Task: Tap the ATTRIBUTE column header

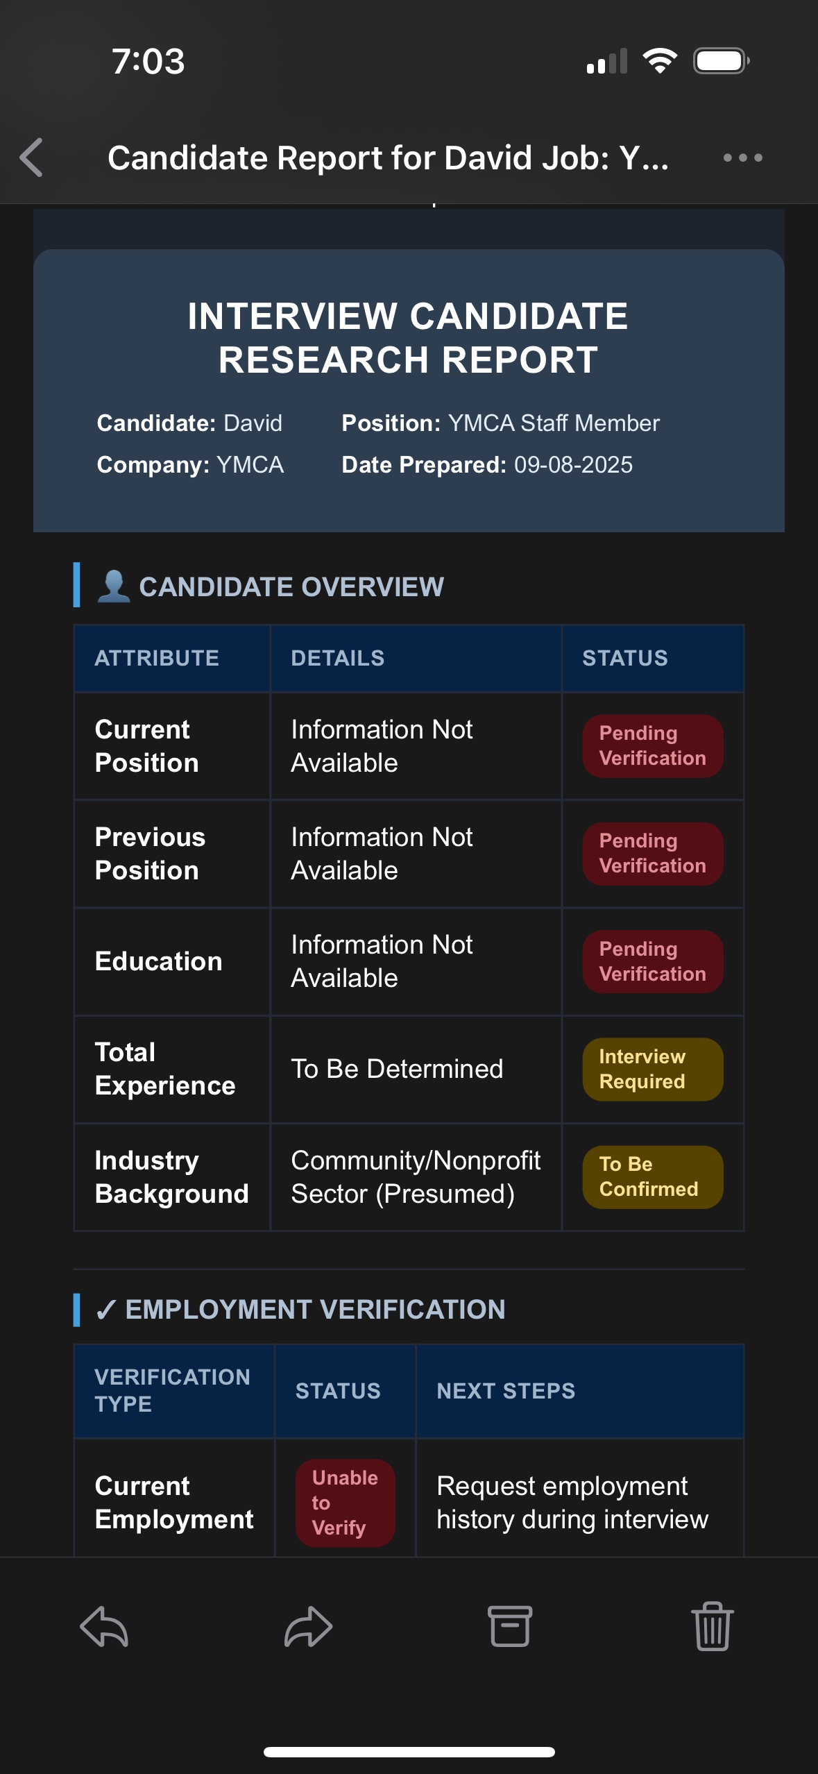Action: click(x=157, y=658)
